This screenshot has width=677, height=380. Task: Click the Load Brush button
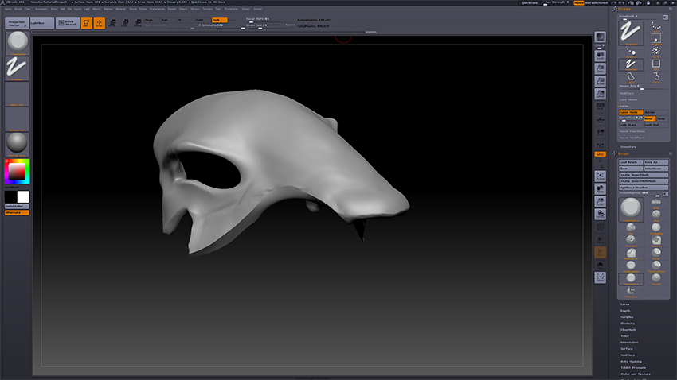coord(630,162)
